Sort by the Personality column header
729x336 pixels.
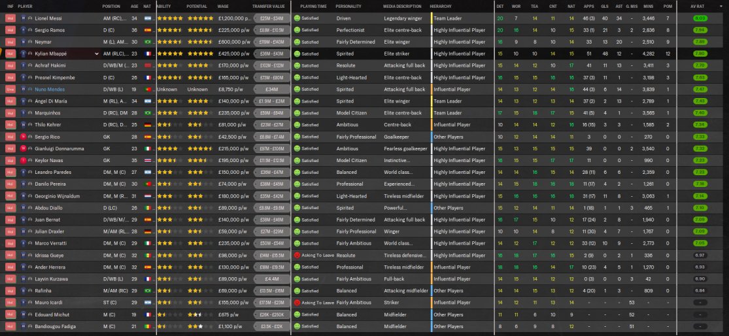point(348,7)
